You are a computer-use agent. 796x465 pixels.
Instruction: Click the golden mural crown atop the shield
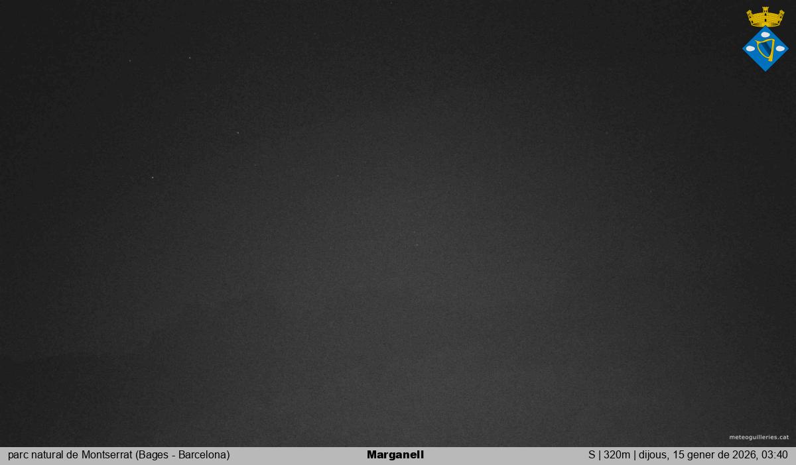click(x=765, y=19)
